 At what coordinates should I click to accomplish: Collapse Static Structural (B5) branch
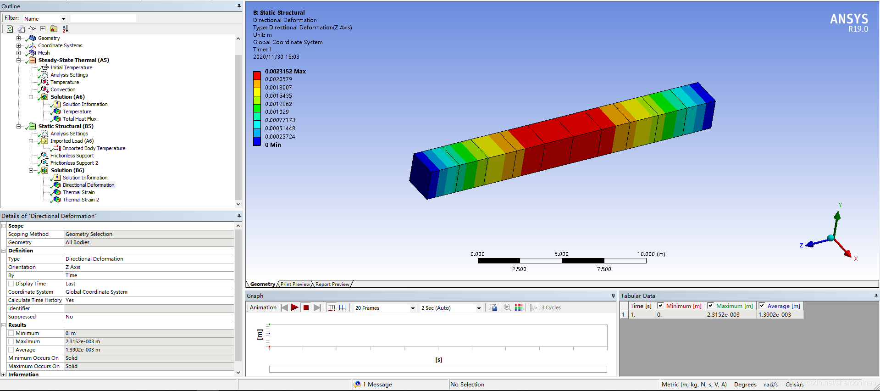pos(18,126)
